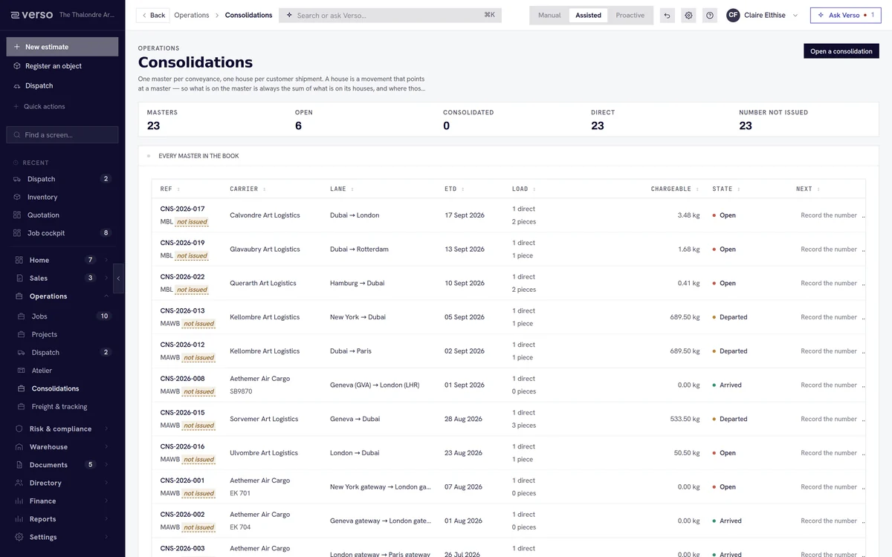Click the Documents page icon
Image resolution: width=892 pixels, height=557 pixels.
19,465
